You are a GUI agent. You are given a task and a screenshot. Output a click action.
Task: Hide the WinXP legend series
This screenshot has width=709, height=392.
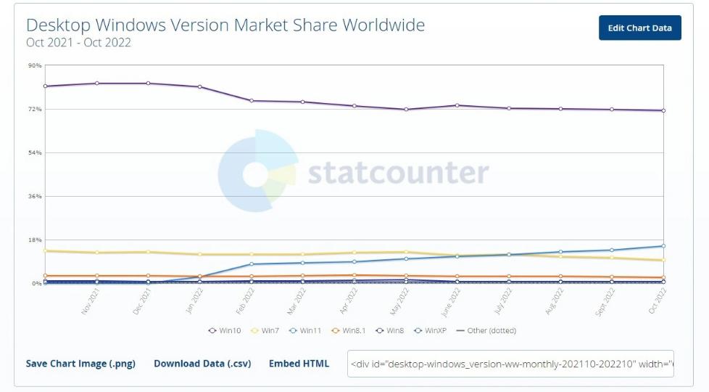tap(430, 331)
